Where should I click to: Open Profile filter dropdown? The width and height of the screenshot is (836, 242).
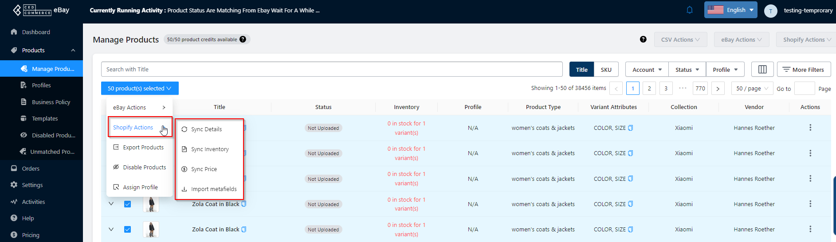point(725,70)
